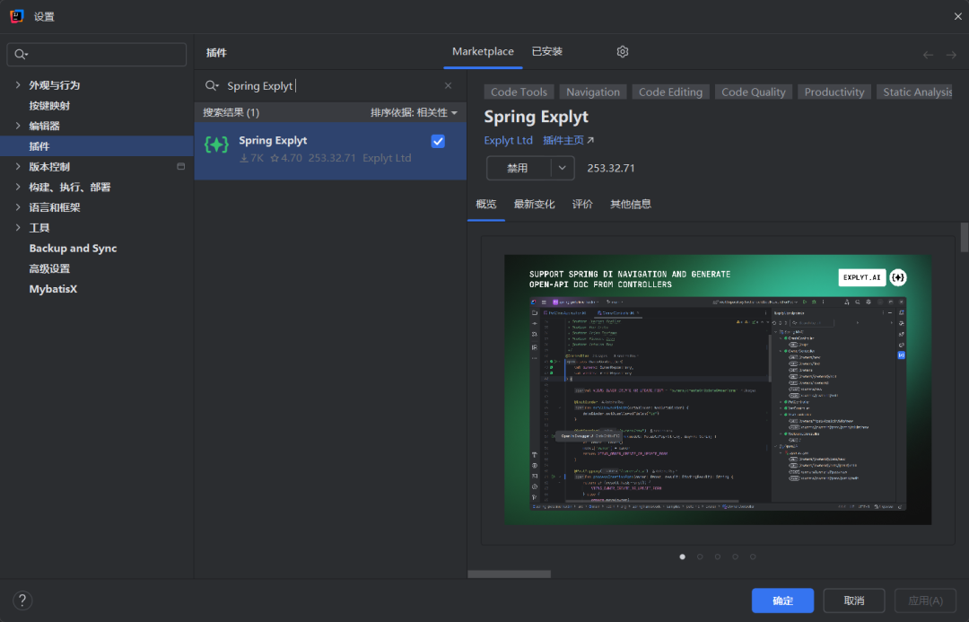
Task: Open the 评价 tab
Action: click(x=582, y=204)
